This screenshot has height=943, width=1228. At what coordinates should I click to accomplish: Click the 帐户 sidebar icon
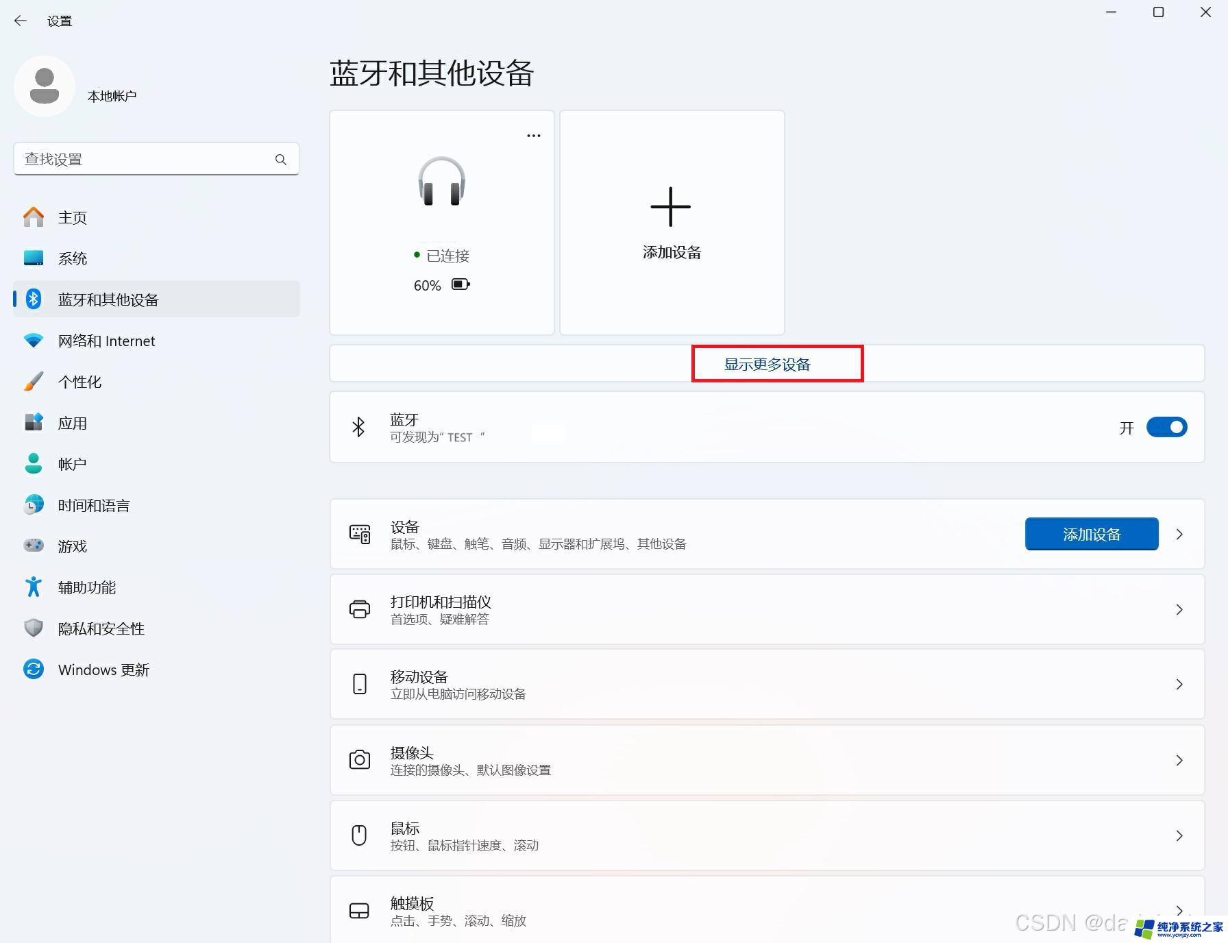(34, 464)
